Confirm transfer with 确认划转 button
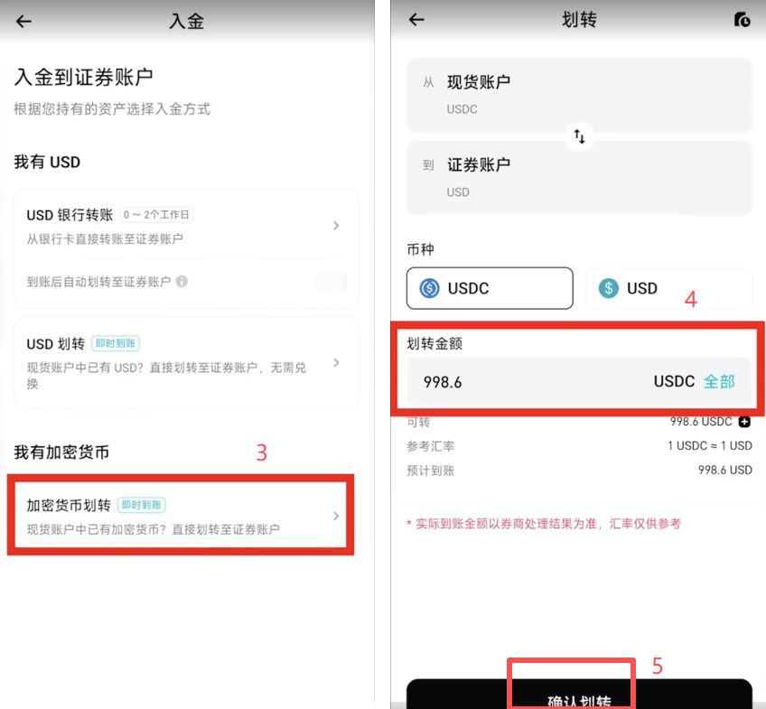The height and width of the screenshot is (709, 766). click(579, 694)
